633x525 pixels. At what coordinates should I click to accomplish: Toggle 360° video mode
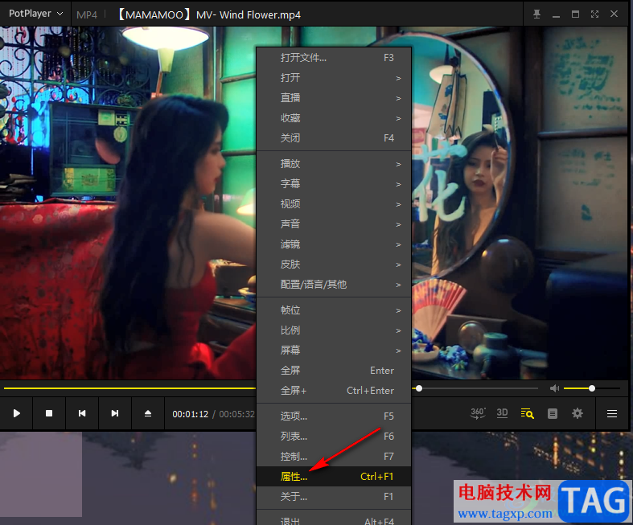coord(478,413)
